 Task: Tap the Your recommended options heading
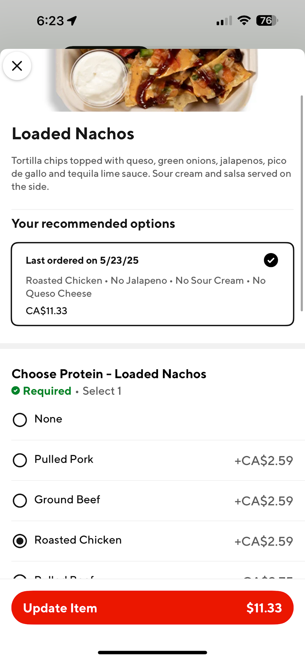click(x=94, y=224)
